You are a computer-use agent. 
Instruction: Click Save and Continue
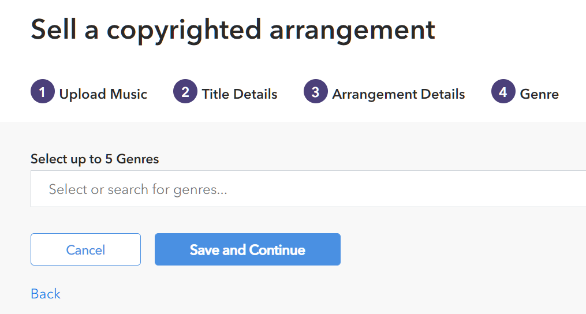[247, 250]
